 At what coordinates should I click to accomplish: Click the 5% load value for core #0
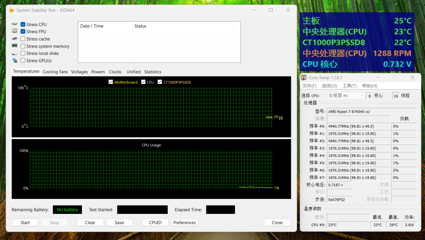[404, 126]
